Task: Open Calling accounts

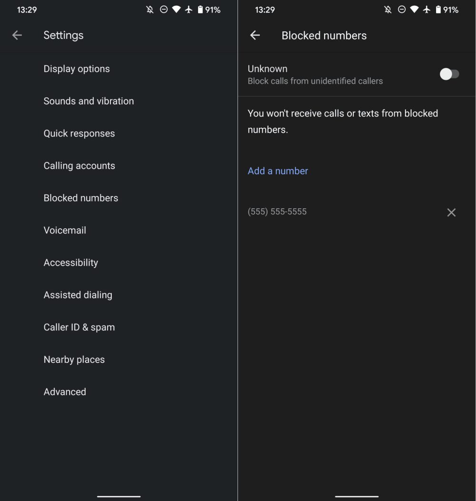Action: (x=79, y=166)
